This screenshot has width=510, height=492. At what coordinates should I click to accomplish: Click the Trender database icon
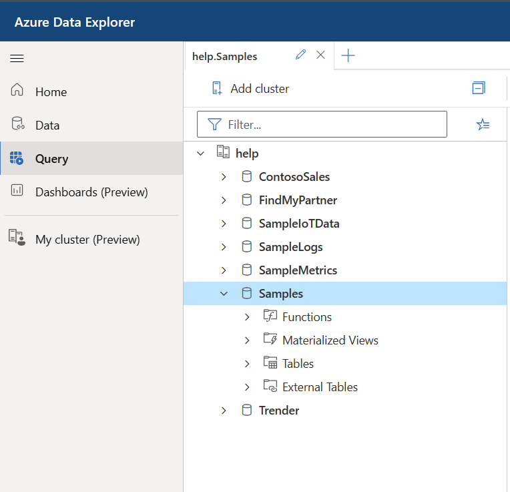(247, 410)
